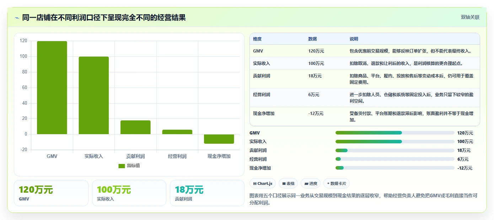
Task: Click the GMV bar in the chart
Action: pyautogui.click(x=52, y=88)
